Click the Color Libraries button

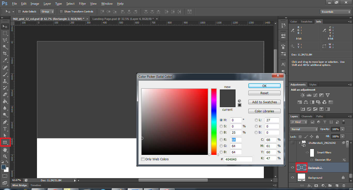click(x=264, y=111)
